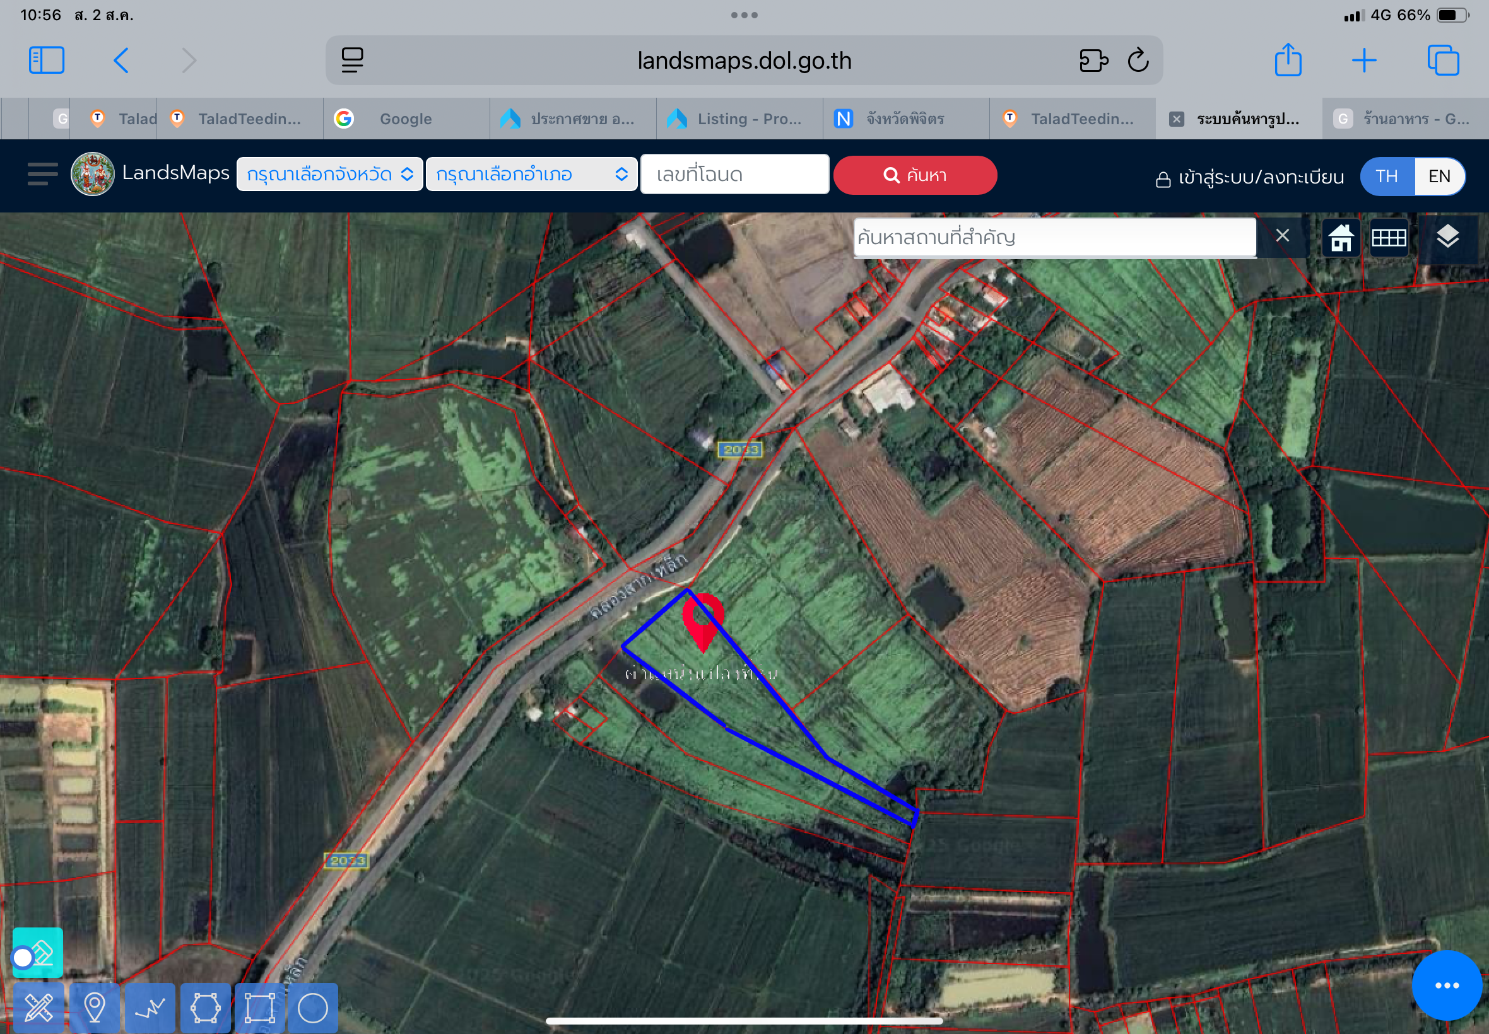Select the rectangle drawing tool
Image resolution: width=1489 pixels, height=1034 pixels.
pyautogui.click(x=259, y=1008)
